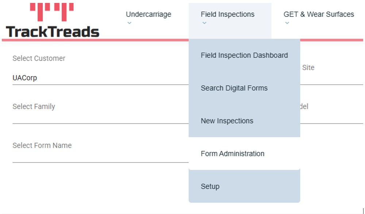Screen dimensions: 365x214
Task: Click the TrackTreads wordmark text
Action: point(53,32)
